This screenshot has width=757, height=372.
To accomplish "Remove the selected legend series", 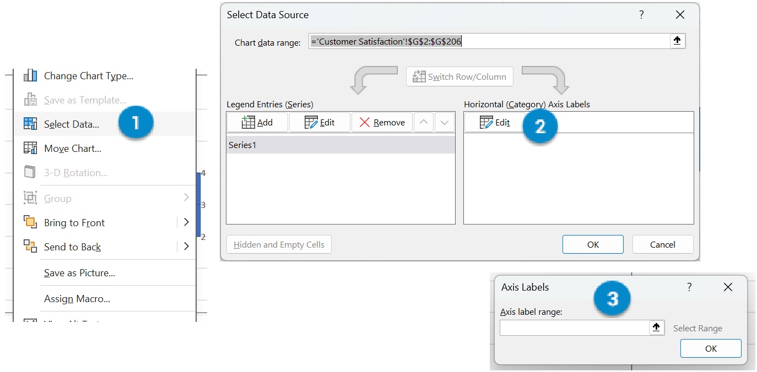I will point(382,122).
